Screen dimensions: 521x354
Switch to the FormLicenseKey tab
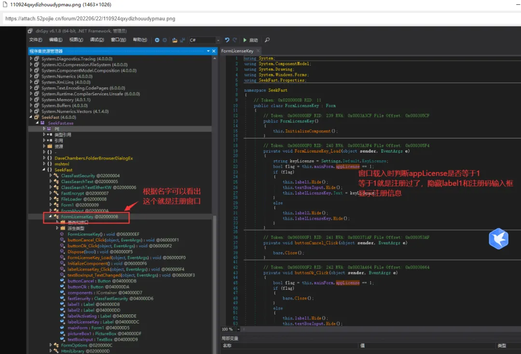pyautogui.click(x=237, y=51)
